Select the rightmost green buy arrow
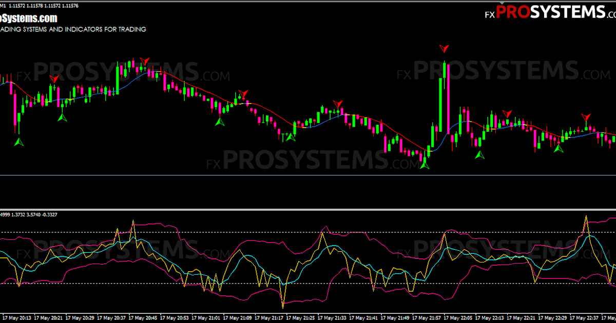616x323 pixels. (558, 149)
